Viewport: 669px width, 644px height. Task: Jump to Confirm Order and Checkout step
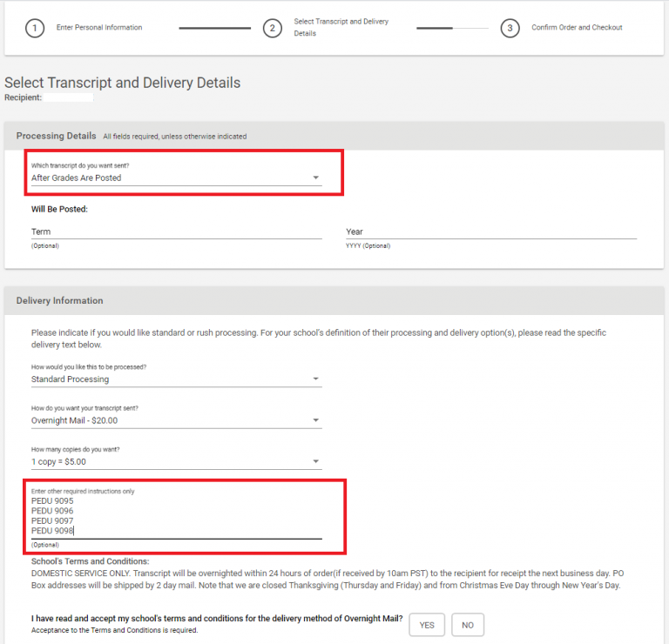coord(577,28)
